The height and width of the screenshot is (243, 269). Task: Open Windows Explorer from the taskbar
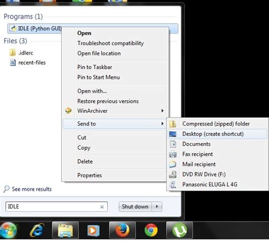click(x=65, y=231)
